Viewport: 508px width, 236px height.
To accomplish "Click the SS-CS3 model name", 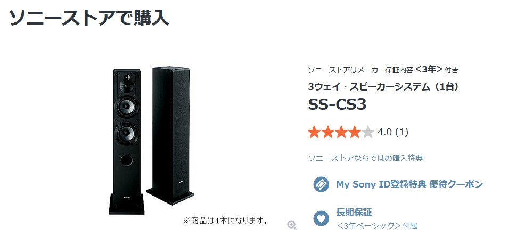I will pyautogui.click(x=337, y=104).
